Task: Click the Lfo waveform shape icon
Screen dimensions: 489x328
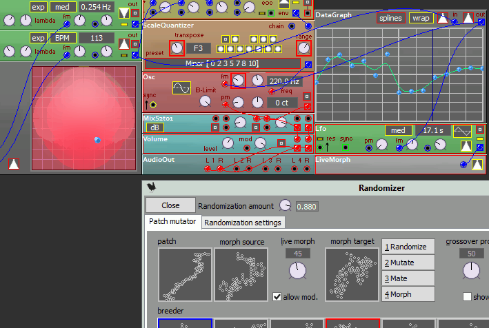Action: [462, 130]
